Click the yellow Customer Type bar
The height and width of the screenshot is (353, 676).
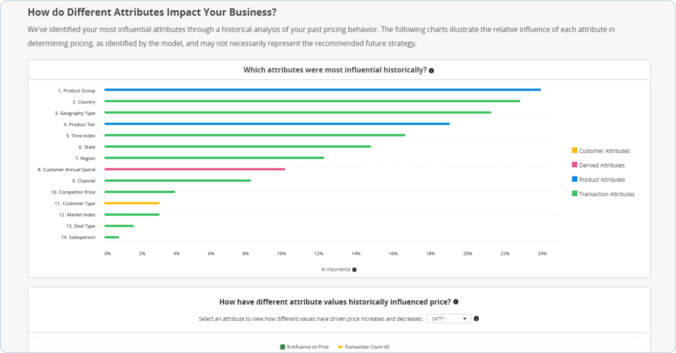(x=132, y=203)
